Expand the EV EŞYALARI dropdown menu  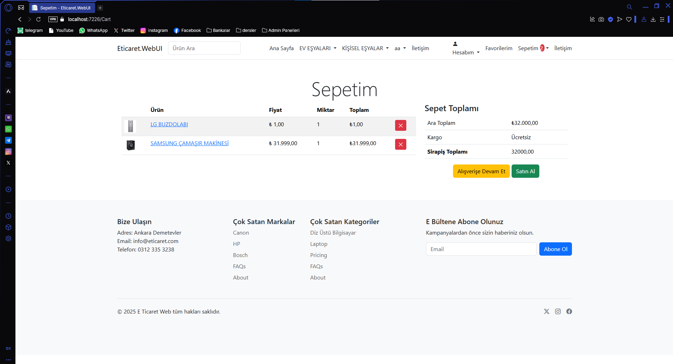(x=318, y=48)
